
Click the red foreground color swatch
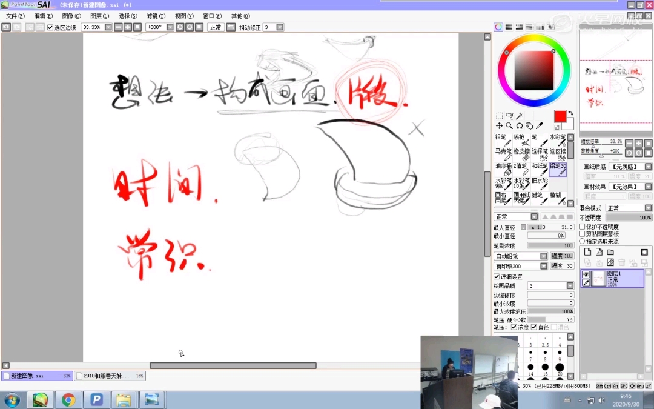(x=560, y=116)
